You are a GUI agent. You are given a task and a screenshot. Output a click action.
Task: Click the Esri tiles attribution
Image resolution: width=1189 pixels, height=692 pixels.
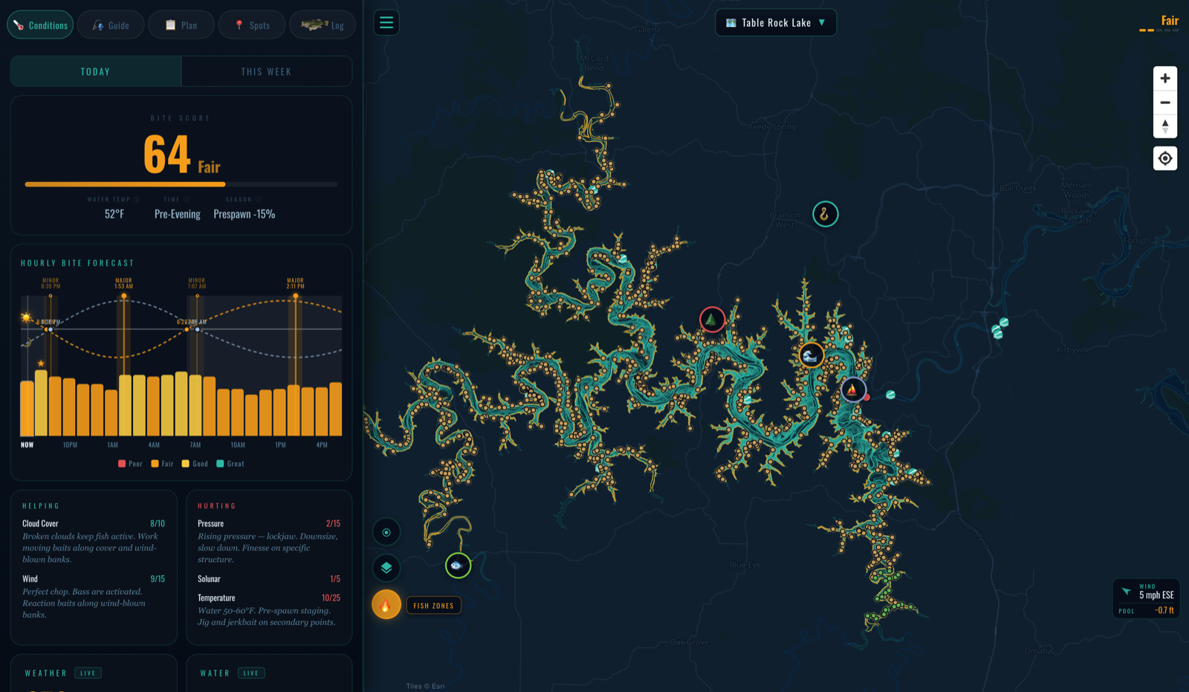pos(425,686)
